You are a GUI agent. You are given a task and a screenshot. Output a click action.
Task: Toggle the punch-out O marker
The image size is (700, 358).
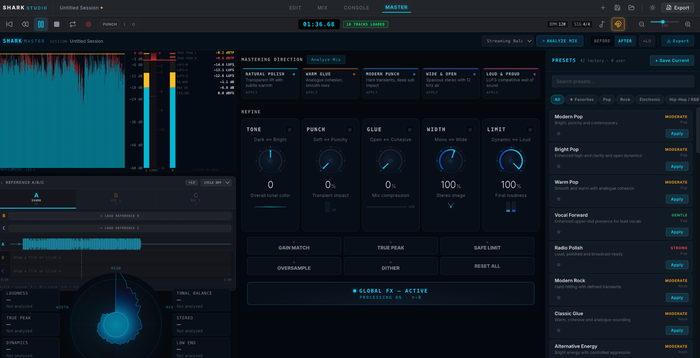click(x=133, y=24)
